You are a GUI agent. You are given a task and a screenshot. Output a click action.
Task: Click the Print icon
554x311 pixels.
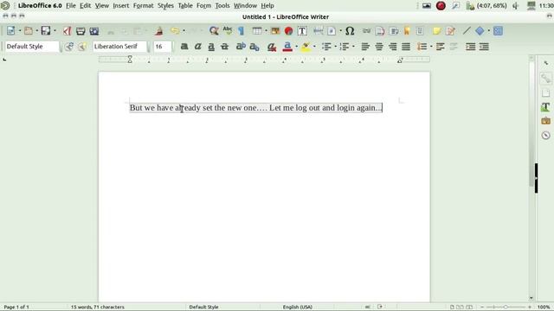81,31
